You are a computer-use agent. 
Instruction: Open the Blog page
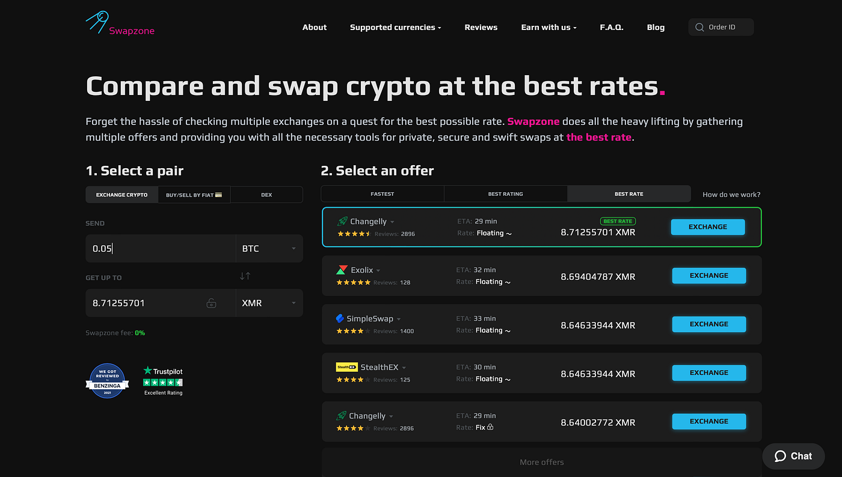point(656,27)
